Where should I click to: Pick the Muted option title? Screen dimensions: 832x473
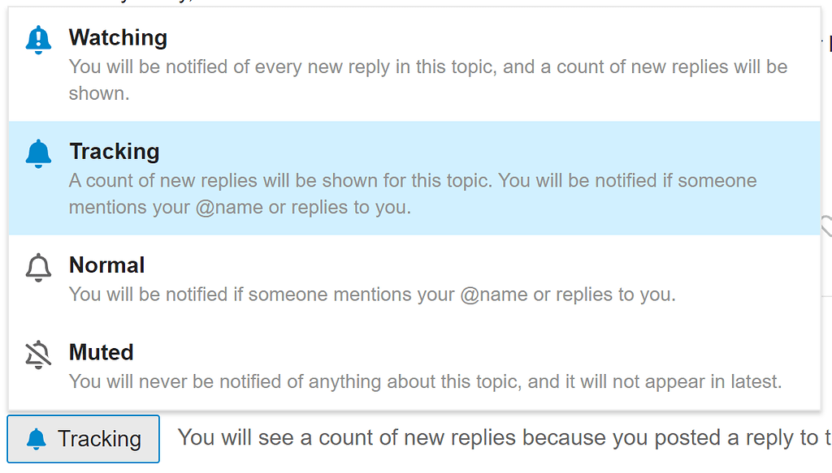[x=101, y=352]
